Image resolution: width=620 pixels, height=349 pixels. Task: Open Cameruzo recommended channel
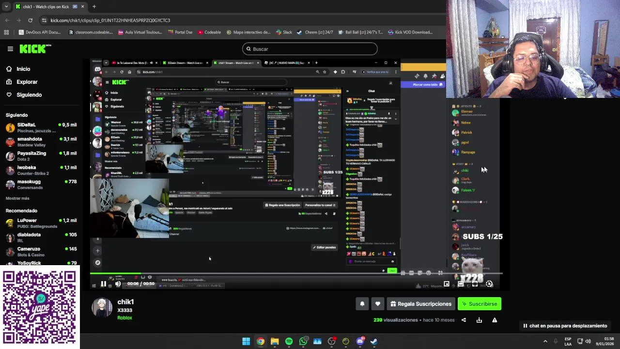(41, 251)
